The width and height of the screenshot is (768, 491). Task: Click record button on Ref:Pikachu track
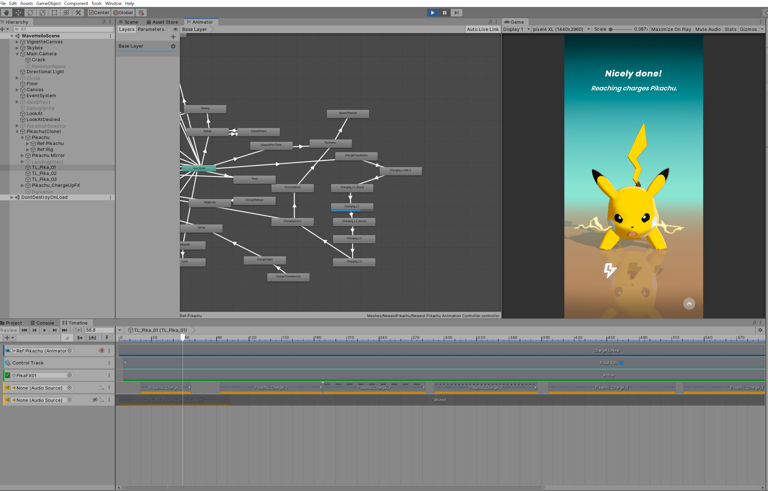coord(102,350)
